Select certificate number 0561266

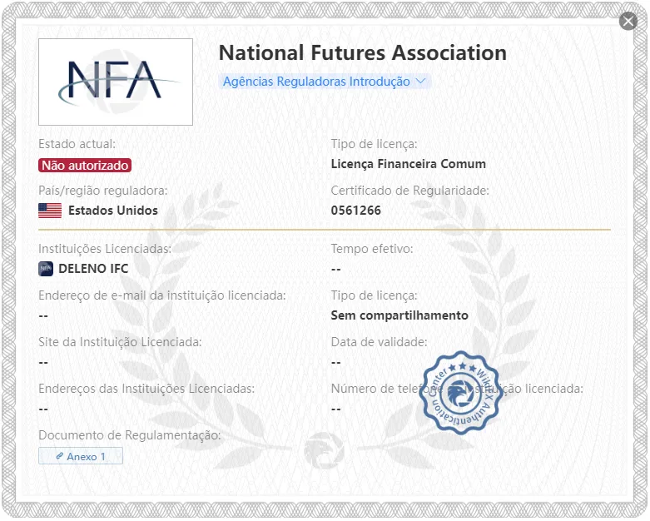coord(355,211)
